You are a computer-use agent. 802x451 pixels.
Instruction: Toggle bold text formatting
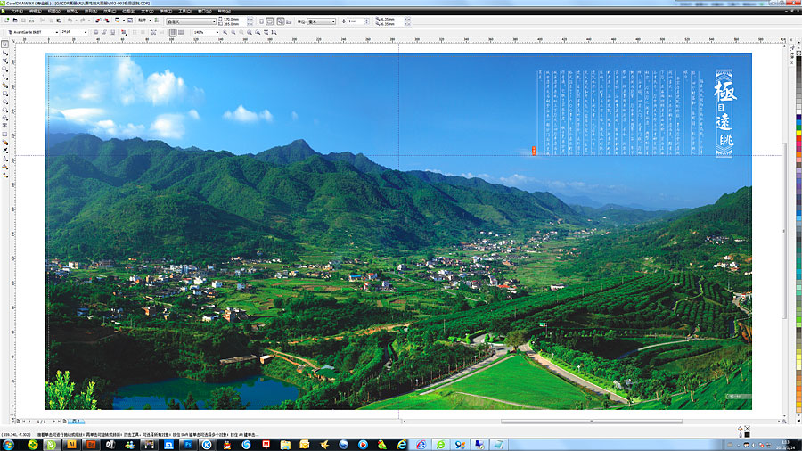(x=94, y=32)
